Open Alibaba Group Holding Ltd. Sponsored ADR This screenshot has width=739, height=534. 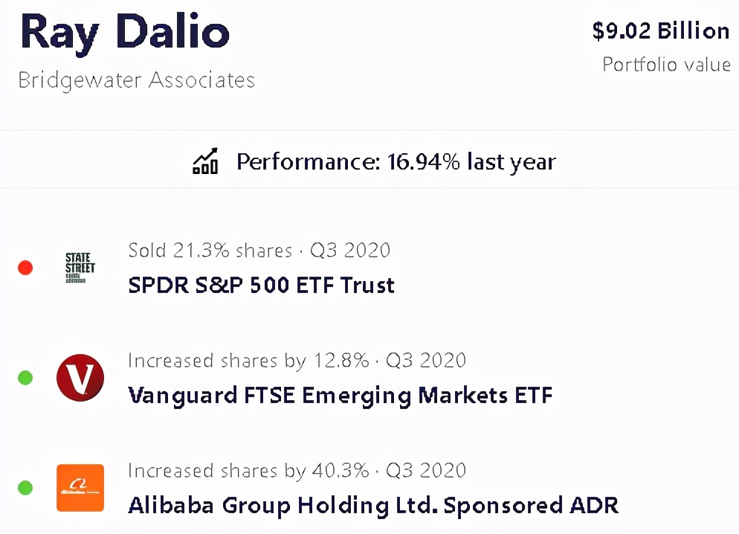[372, 506]
